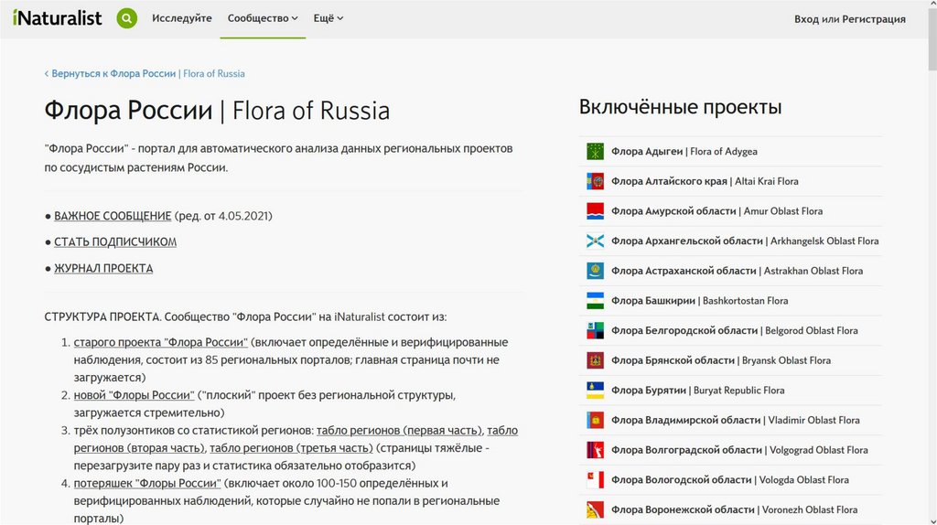Open Флора Бурятии project link
Image resolution: width=937 pixels, height=525 pixels.
tap(697, 391)
